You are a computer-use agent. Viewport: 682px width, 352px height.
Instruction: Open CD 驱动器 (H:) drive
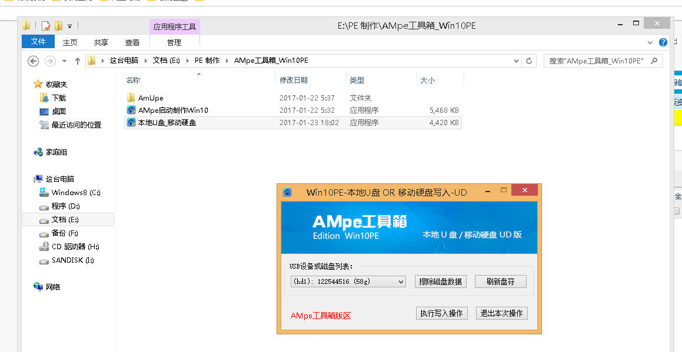75,246
